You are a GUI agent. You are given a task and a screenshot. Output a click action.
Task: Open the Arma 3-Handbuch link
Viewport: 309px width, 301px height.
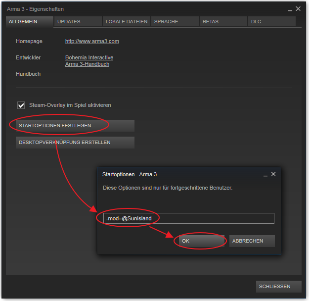87,64
